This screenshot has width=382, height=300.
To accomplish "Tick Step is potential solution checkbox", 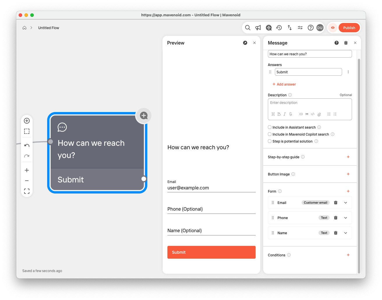I will tap(270, 141).
